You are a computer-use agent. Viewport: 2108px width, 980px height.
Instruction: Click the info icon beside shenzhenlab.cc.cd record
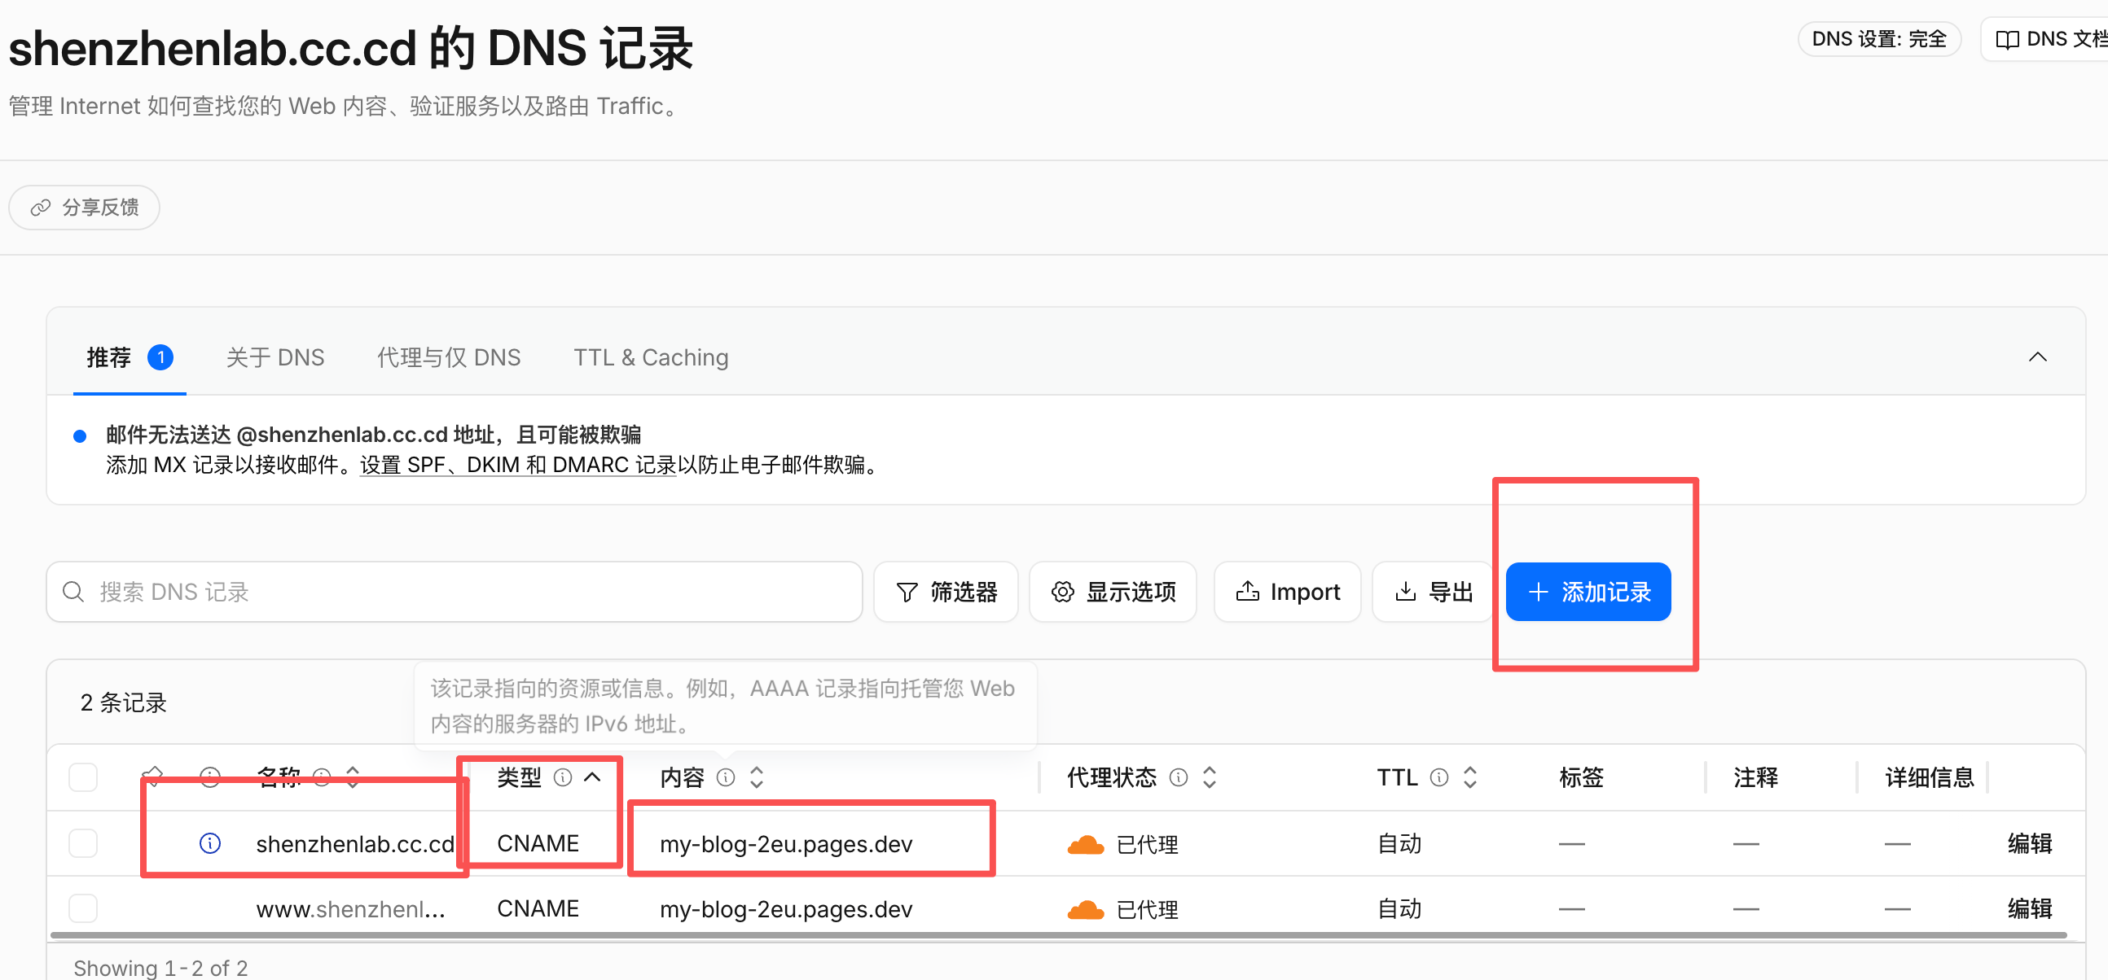tap(210, 842)
